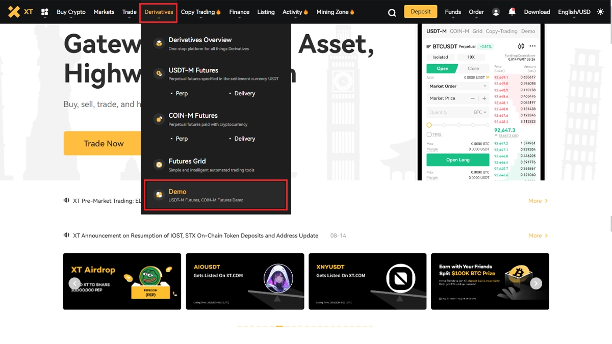Image resolution: width=612 pixels, height=344 pixels.
Task: Click fire icon next to Copy Trading
Action: pos(218,12)
